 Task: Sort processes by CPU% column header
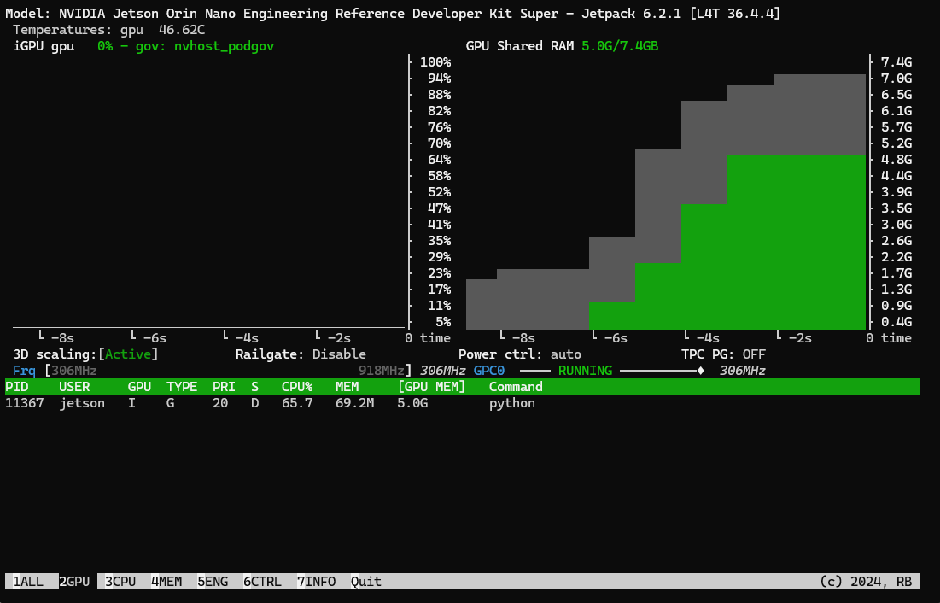click(297, 387)
